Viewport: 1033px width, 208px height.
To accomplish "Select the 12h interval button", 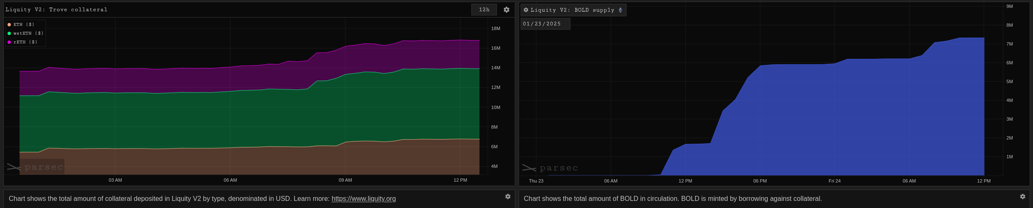I will coord(484,10).
